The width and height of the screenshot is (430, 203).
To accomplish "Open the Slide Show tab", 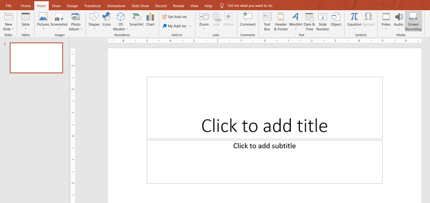I will [140, 6].
